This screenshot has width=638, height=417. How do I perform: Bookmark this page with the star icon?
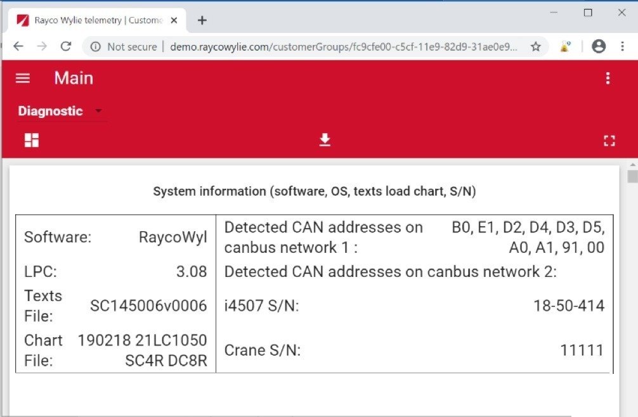pos(536,46)
